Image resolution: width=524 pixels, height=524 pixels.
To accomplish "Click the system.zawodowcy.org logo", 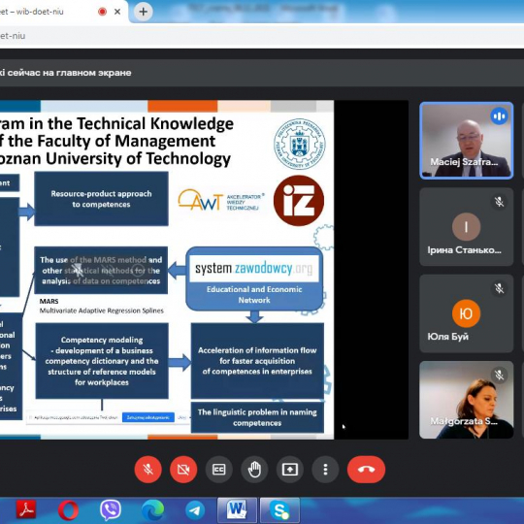I will point(254,269).
